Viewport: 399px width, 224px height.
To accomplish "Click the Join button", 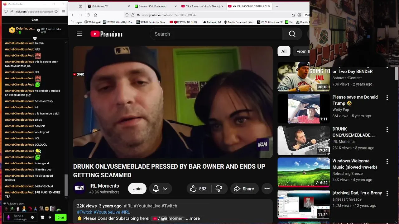I will [x=137, y=189].
